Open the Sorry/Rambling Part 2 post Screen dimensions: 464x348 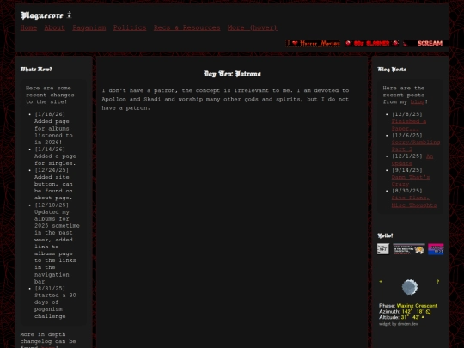coord(416,145)
